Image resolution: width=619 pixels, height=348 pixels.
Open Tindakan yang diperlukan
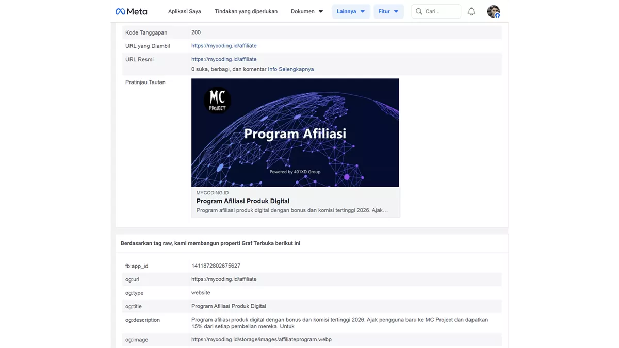pos(246,11)
